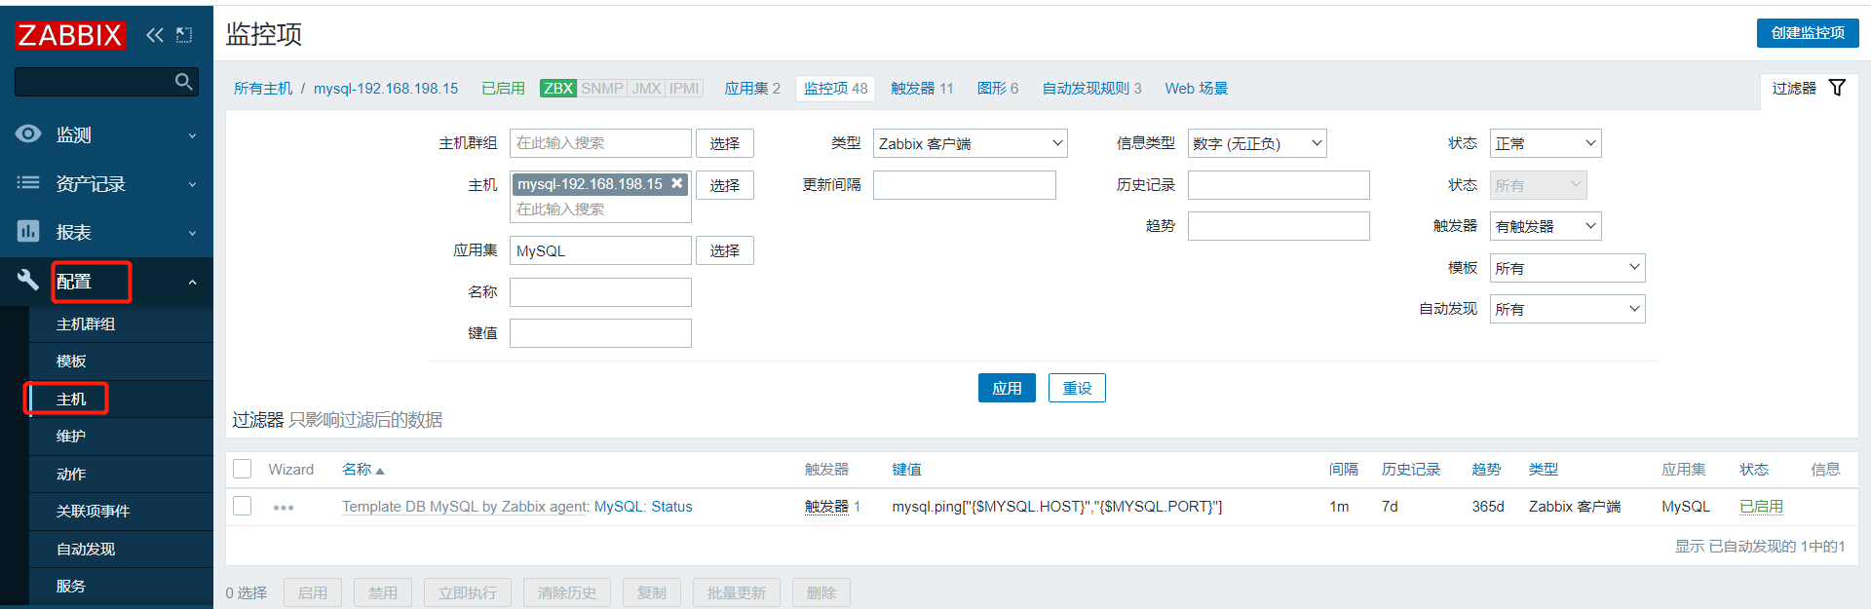The image size is (1871, 609).
Task: Click the 重设 filter button
Action: (1077, 388)
